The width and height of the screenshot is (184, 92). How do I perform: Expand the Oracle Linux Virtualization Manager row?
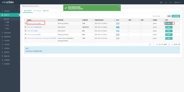click(25, 38)
